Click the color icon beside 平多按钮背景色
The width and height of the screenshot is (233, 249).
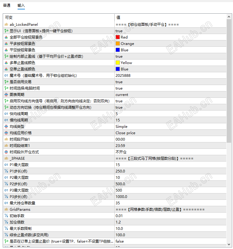click(x=6, y=43)
